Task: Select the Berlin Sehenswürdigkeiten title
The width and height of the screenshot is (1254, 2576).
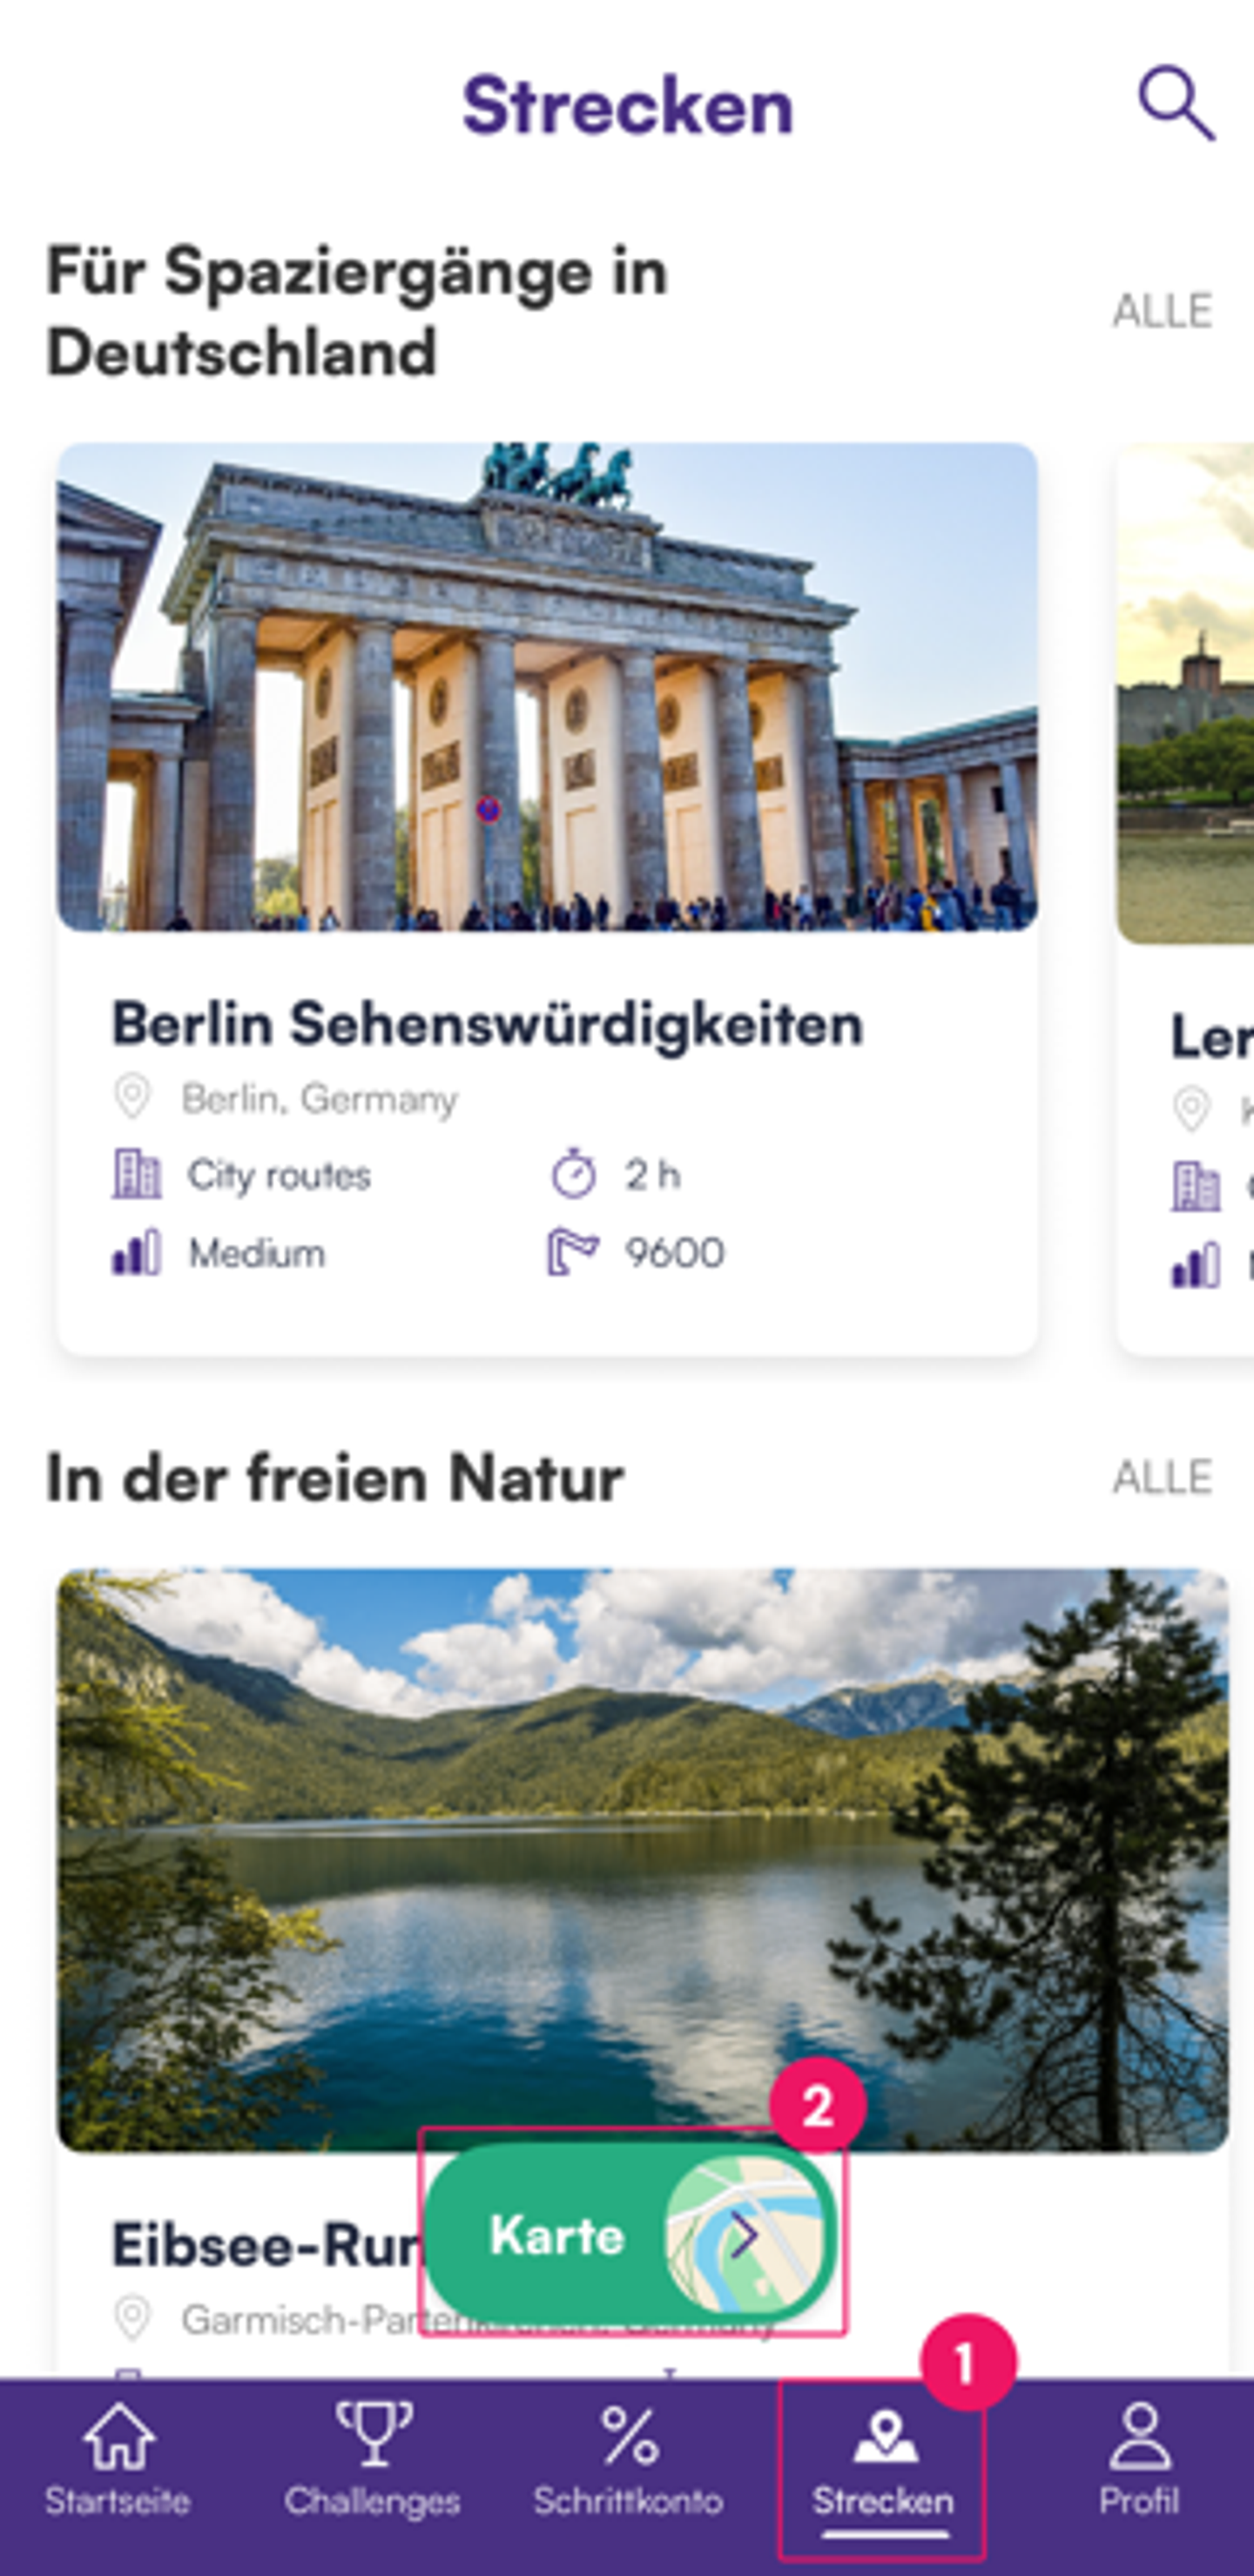Action: 487,1024
